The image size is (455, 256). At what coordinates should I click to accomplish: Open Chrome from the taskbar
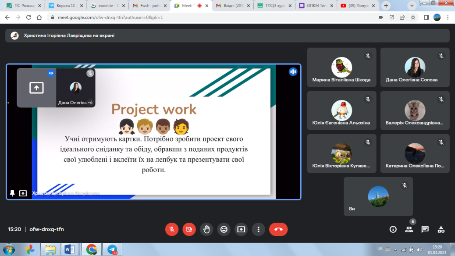pyautogui.click(x=92, y=249)
